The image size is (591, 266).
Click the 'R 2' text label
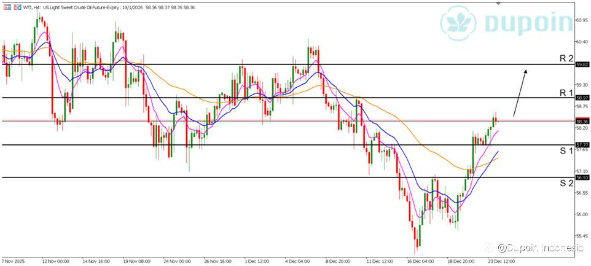566,59
